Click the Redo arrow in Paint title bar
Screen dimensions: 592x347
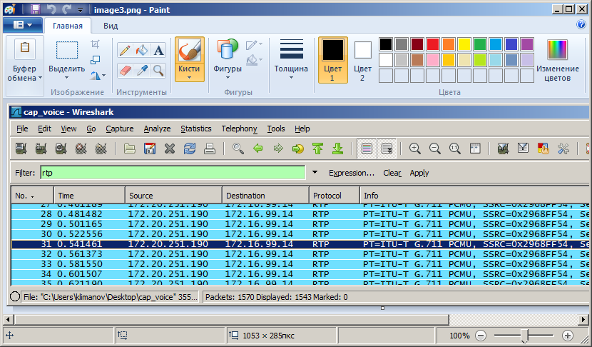(x=67, y=9)
